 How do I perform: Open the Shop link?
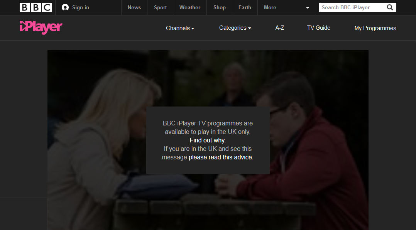click(220, 7)
